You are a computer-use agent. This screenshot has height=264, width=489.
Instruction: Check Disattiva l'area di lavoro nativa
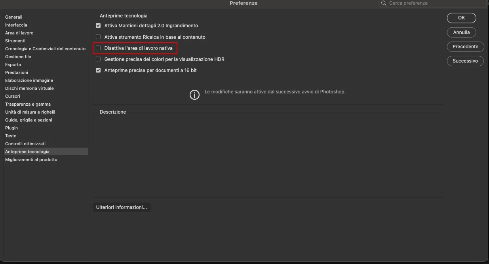98,48
